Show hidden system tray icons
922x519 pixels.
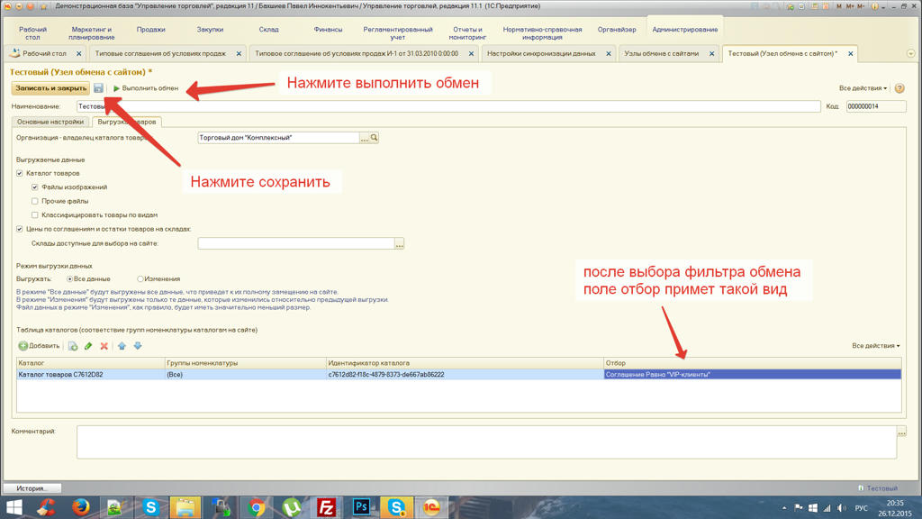784,508
